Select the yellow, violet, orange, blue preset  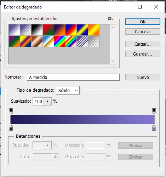click(x=25, y=41)
